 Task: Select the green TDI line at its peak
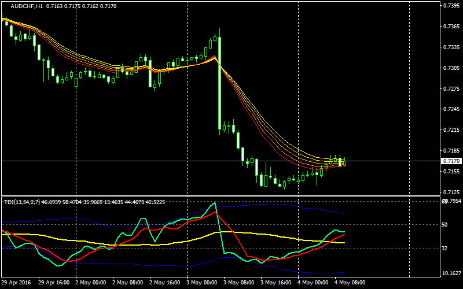(215, 203)
